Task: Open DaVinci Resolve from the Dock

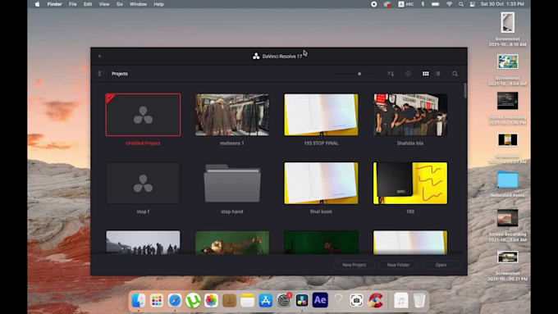Action: pos(302,301)
